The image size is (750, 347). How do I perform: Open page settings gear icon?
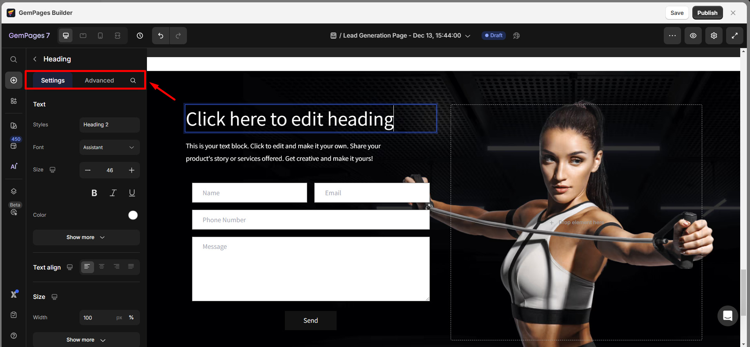[714, 36]
